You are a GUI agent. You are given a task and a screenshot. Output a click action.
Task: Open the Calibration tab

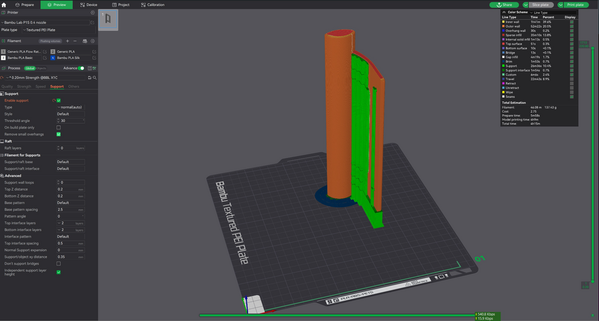click(x=153, y=5)
